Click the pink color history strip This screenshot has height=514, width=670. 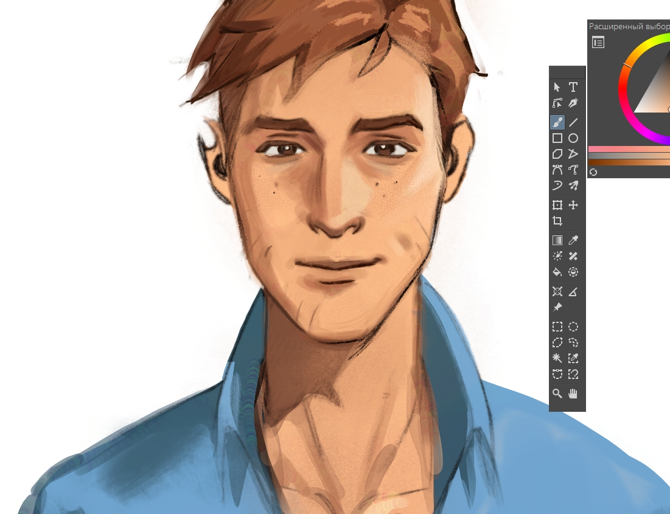point(627,149)
